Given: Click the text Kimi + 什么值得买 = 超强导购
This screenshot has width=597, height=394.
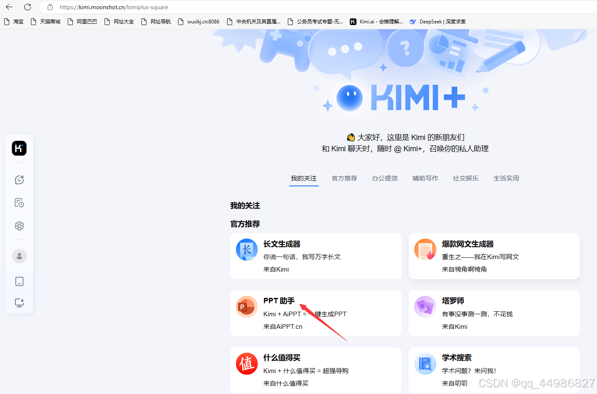Looking at the screenshot, I should pos(306,371).
